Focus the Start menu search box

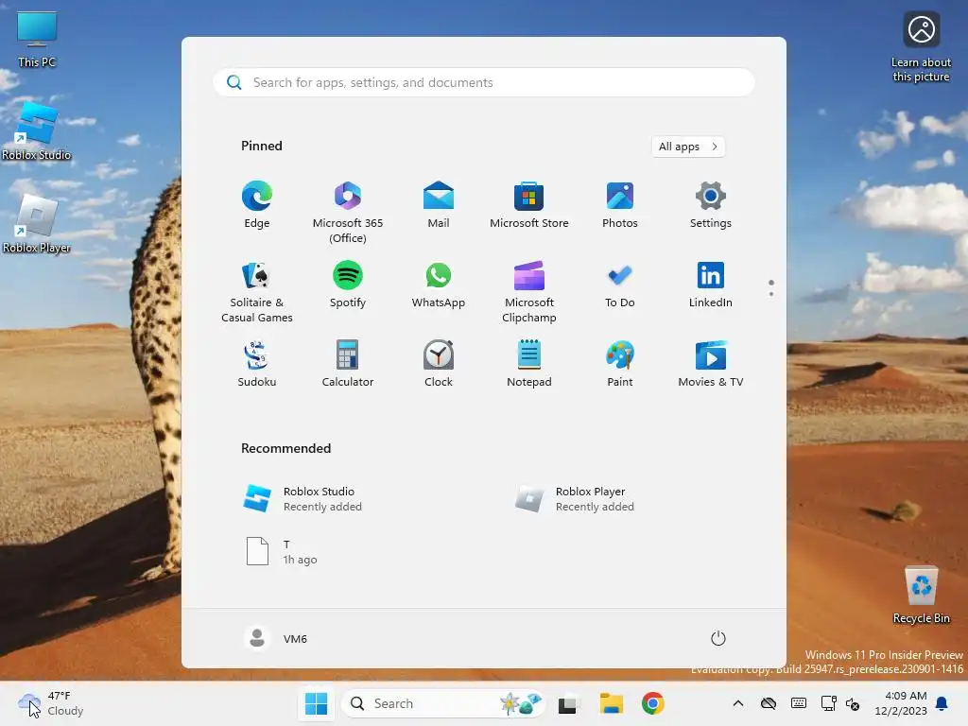(483, 83)
